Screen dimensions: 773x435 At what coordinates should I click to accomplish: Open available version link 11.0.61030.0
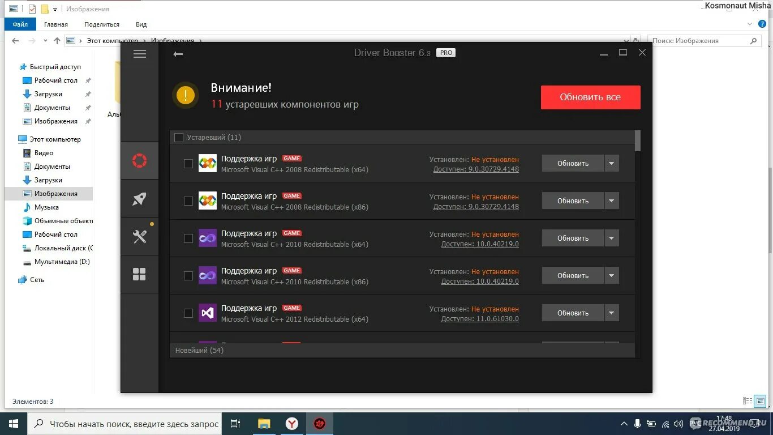pyautogui.click(x=480, y=319)
